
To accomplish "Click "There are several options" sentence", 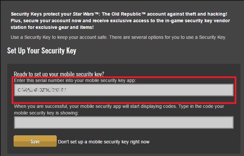I will 167,37.
